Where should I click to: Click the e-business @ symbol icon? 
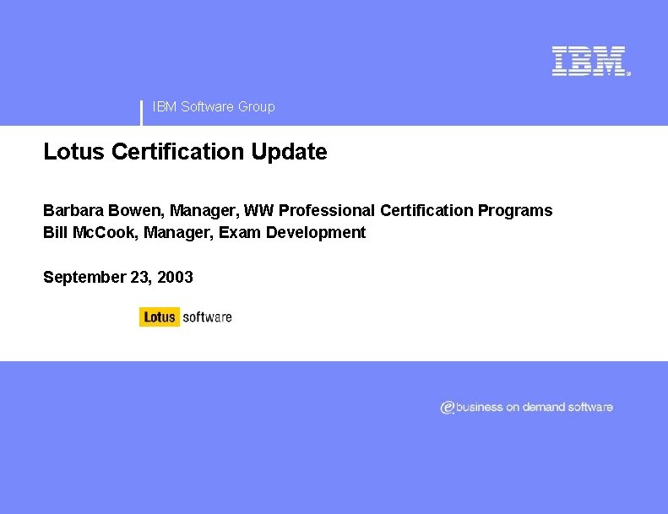point(448,408)
